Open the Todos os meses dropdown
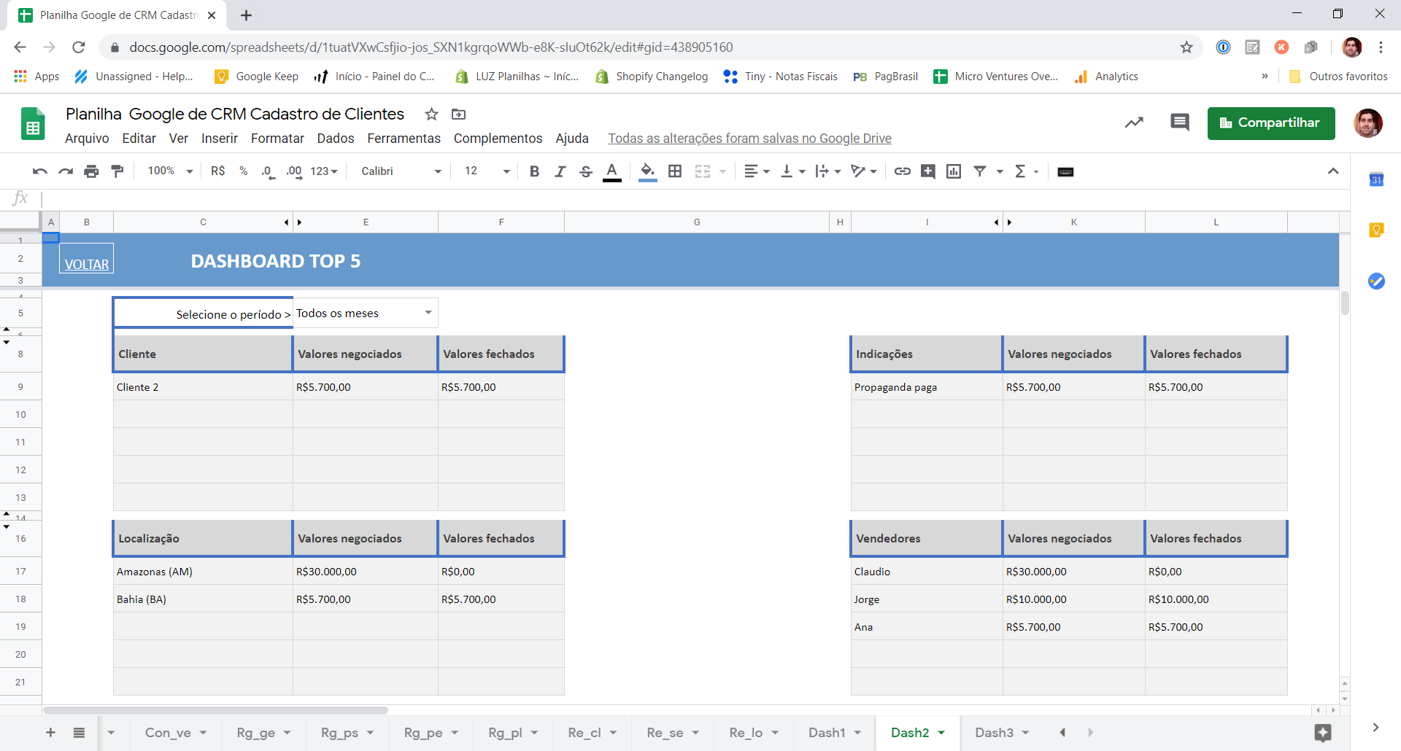The width and height of the screenshot is (1401, 751). (366, 313)
